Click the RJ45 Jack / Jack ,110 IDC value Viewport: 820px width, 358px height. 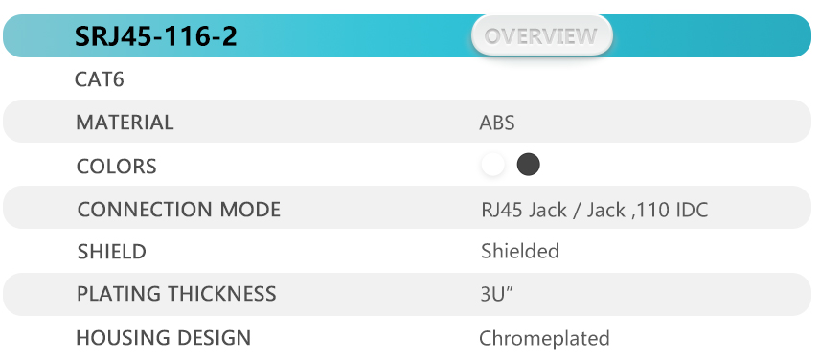[x=595, y=210]
